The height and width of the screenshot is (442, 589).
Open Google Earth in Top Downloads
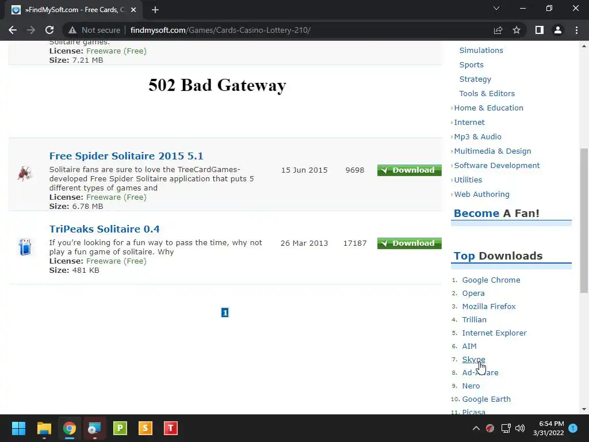tap(486, 399)
